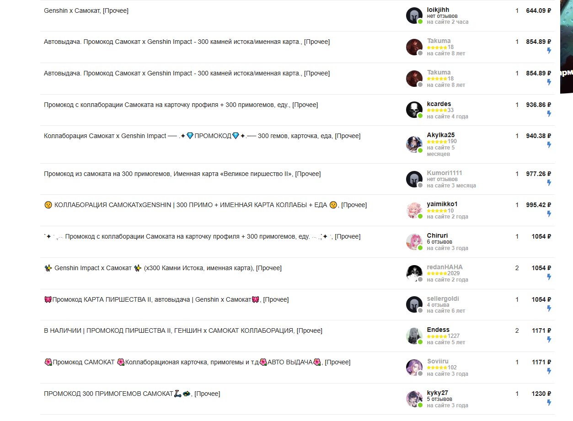
Task: Click Kumori1111 seller name
Action: [x=444, y=173]
